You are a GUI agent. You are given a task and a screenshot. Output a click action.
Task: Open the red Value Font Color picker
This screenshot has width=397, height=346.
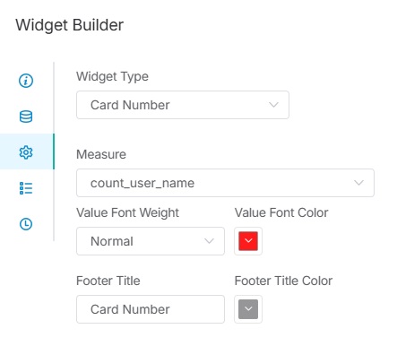click(x=248, y=241)
